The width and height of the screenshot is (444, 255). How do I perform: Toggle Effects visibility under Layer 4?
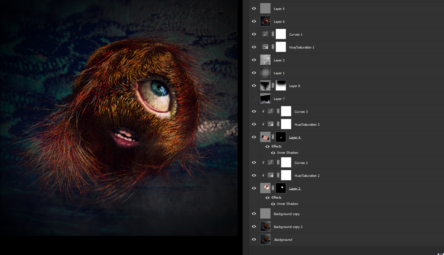click(267, 146)
